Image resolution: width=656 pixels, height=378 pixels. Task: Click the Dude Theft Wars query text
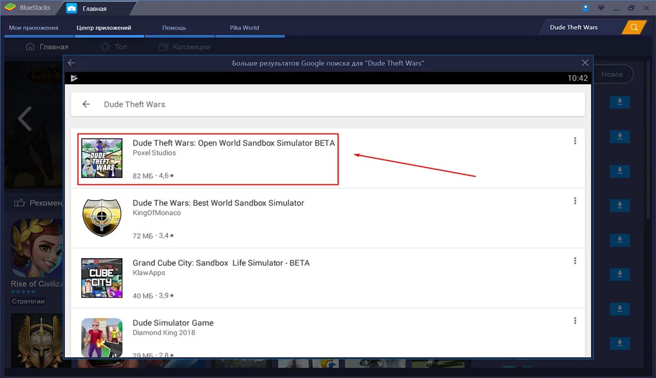pyautogui.click(x=134, y=104)
